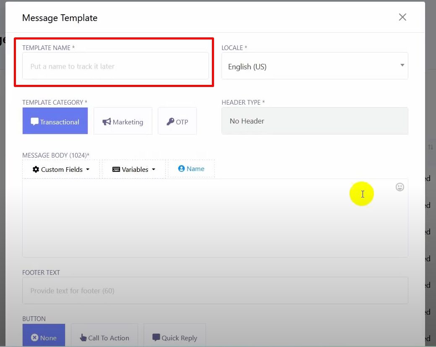Set button type to None
436x347 pixels.
pyautogui.click(x=44, y=338)
